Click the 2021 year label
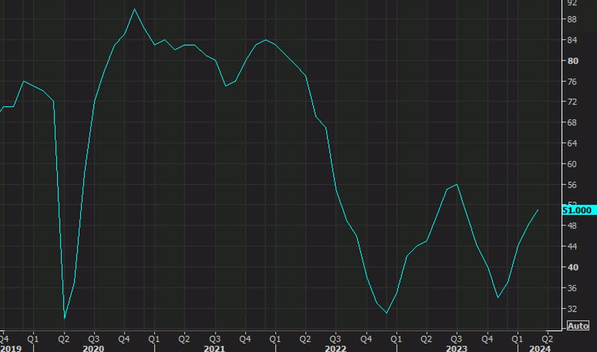597x352 pixels. click(x=214, y=349)
